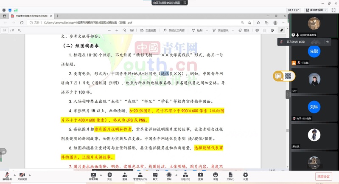339x184 pixels.
Task: Open the share screen (共享屏幕) control
Action: (x=93, y=176)
